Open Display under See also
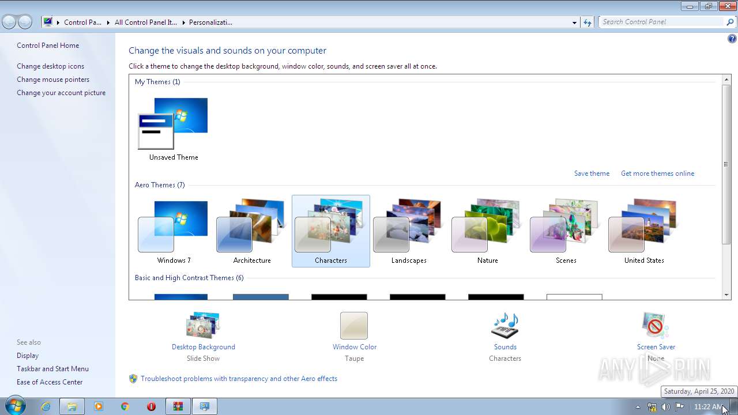The image size is (738, 415). [x=28, y=356]
